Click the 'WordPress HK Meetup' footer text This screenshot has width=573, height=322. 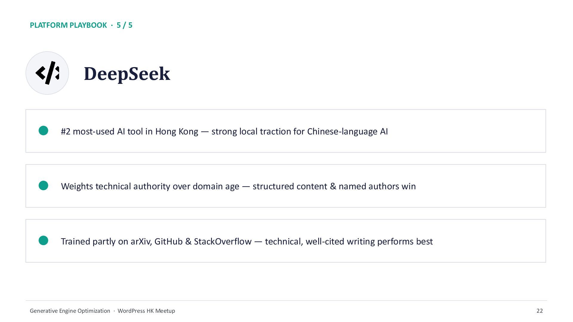tap(146, 311)
